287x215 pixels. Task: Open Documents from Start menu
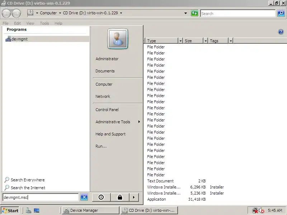pos(105,71)
